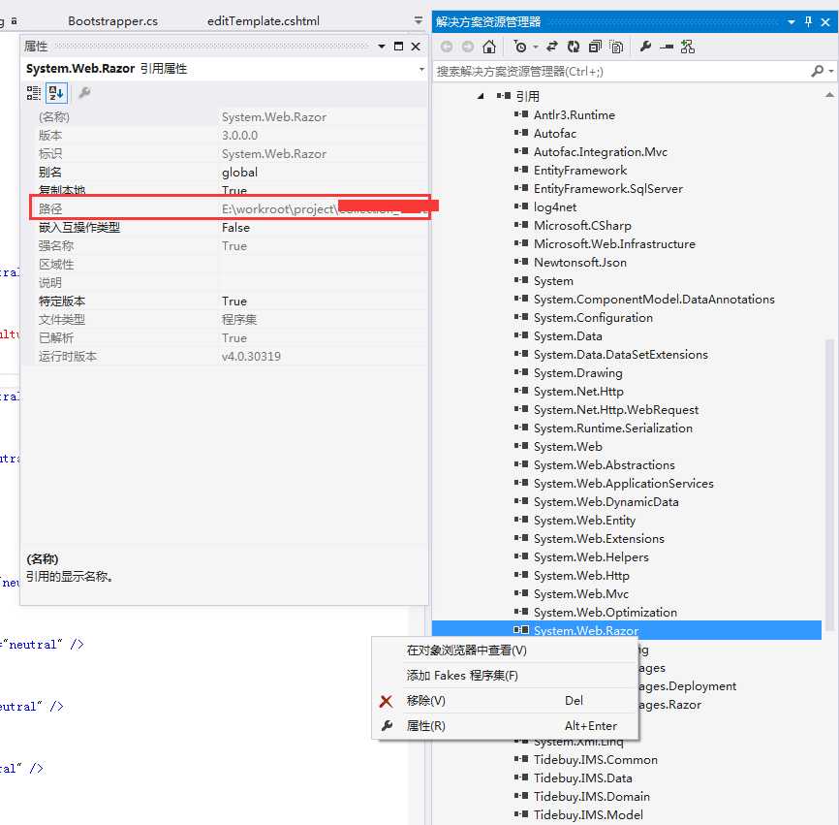Open the document tab overflow dropdown
This screenshot has height=825, width=839.
point(419,20)
